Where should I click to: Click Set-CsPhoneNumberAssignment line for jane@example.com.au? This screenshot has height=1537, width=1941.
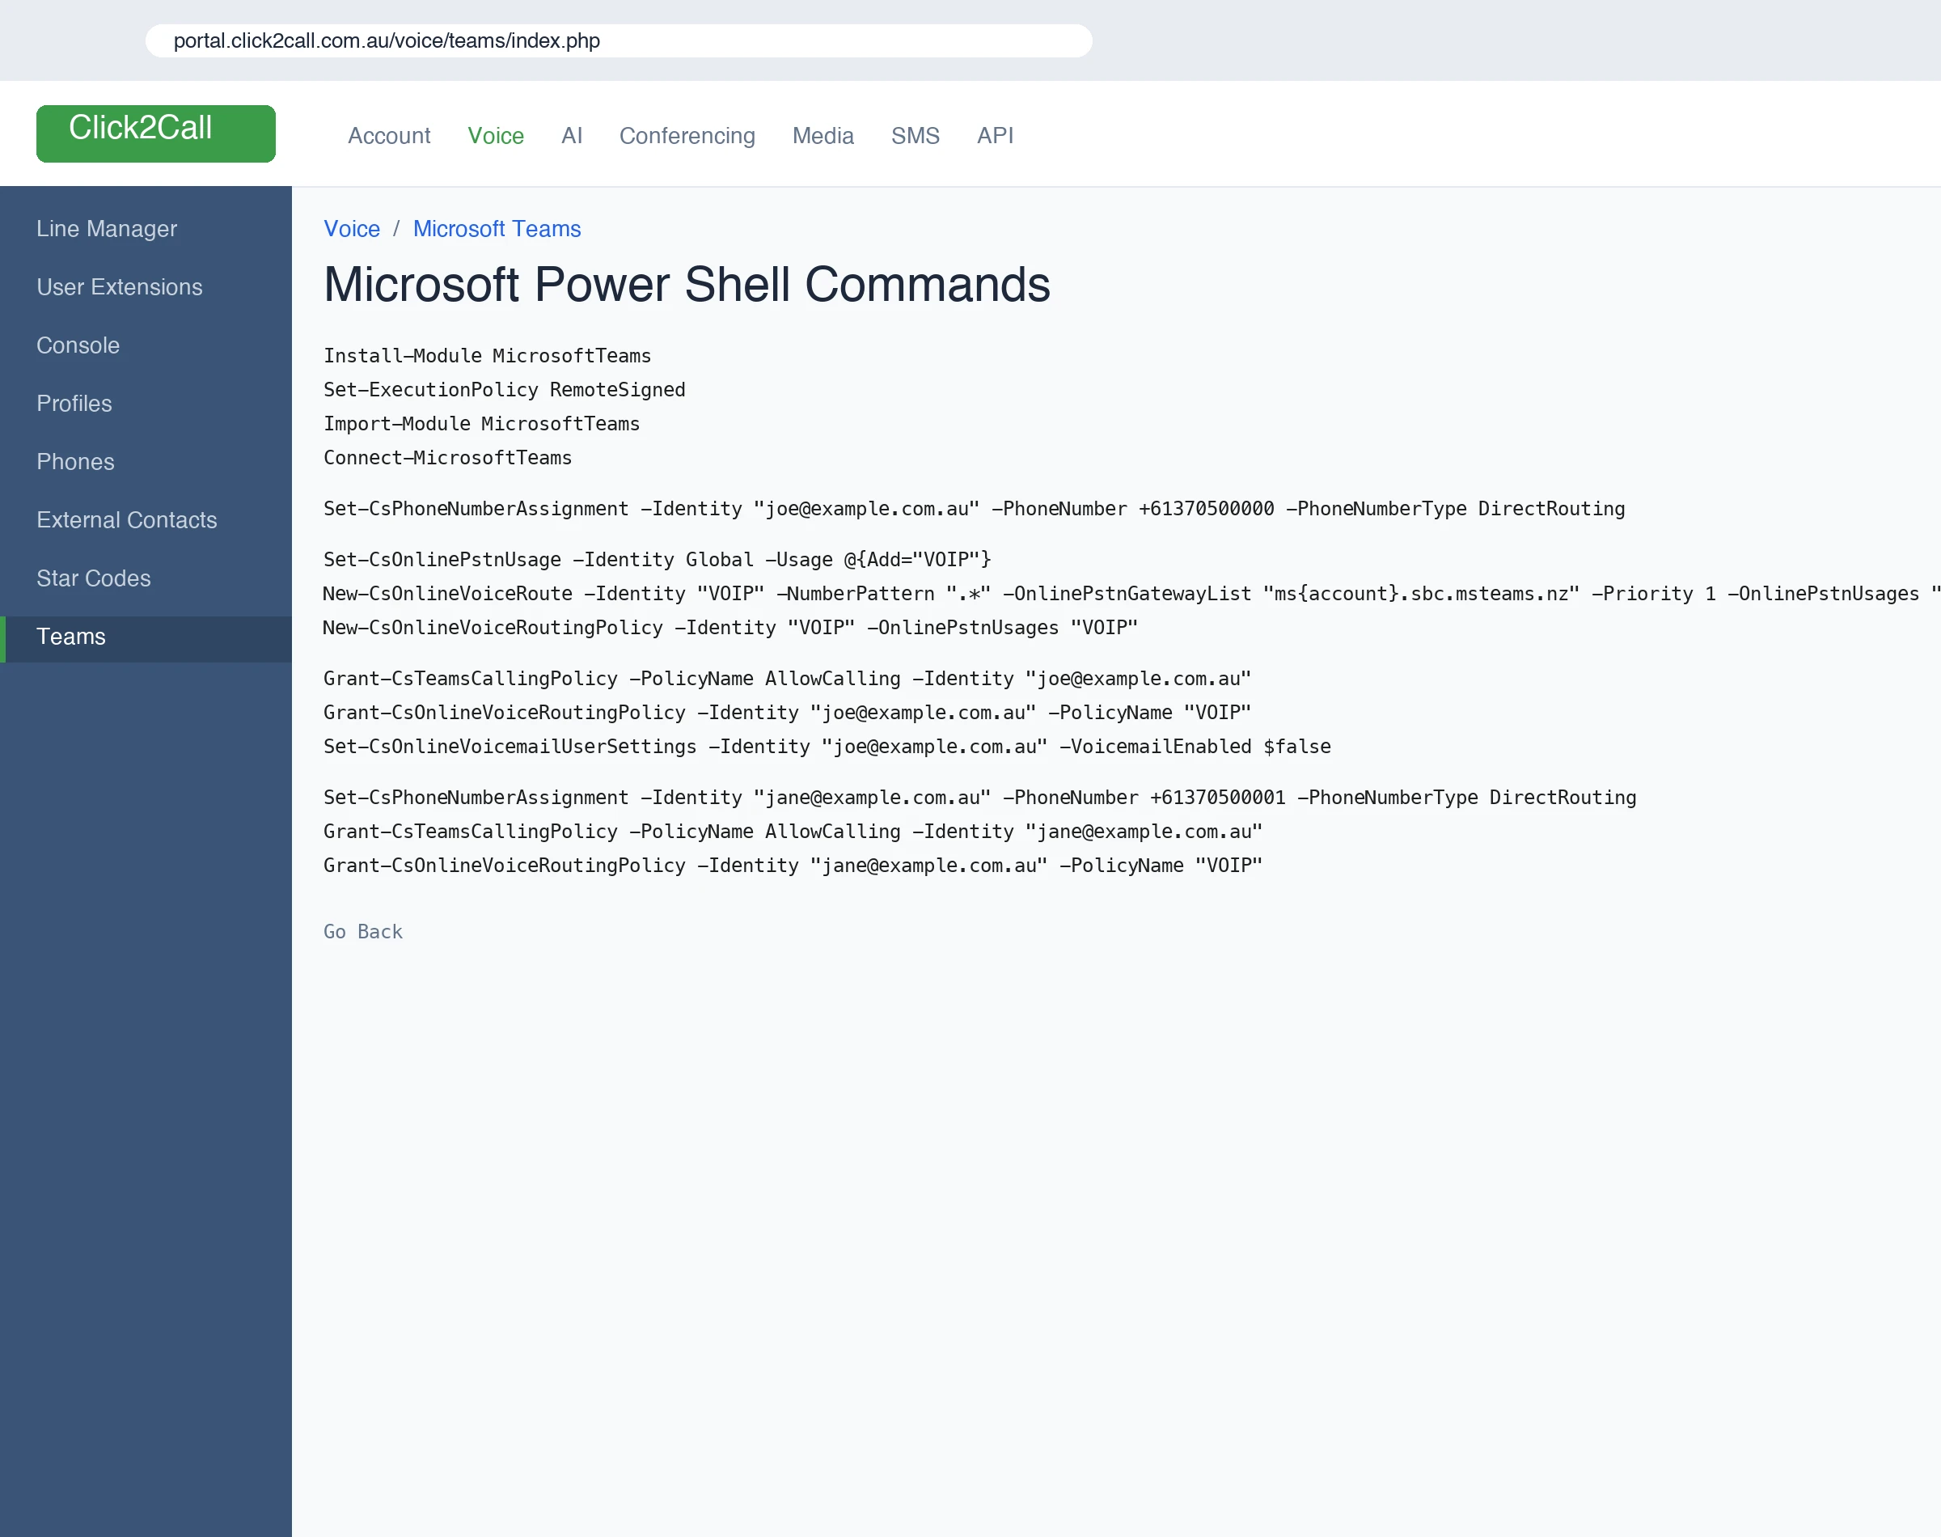click(x=979, y=798)
